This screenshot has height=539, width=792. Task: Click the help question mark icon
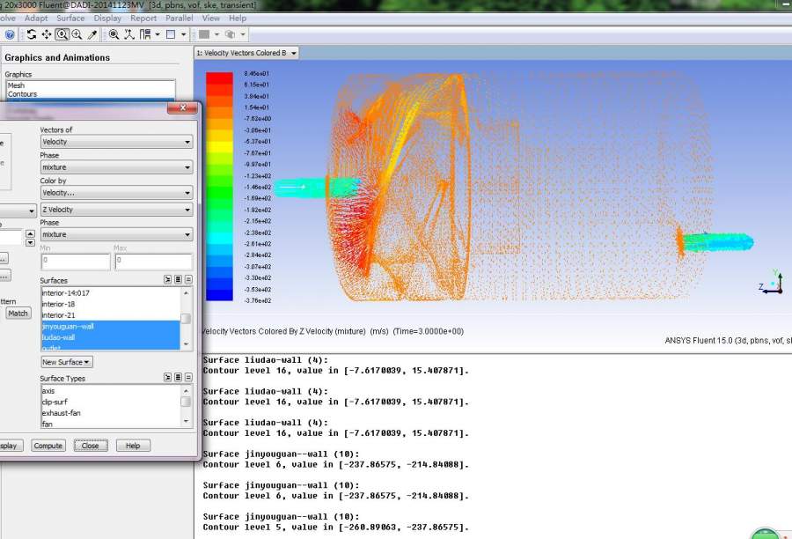[10, 34]
